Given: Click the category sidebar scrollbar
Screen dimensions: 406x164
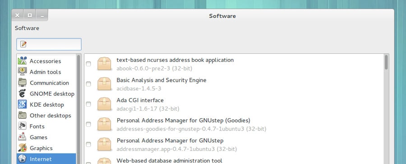Looking at the screenshot, I should (78, 109).
